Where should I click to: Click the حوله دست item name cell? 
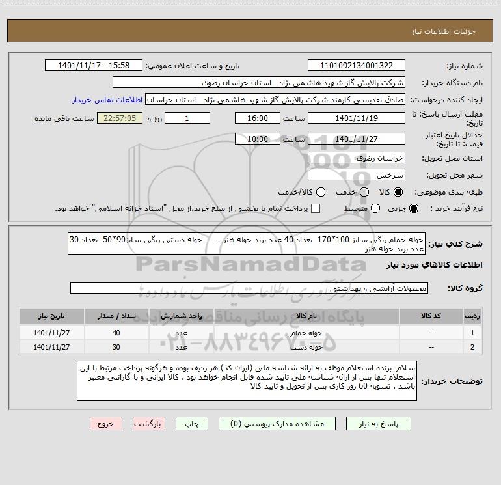point(306,347)
